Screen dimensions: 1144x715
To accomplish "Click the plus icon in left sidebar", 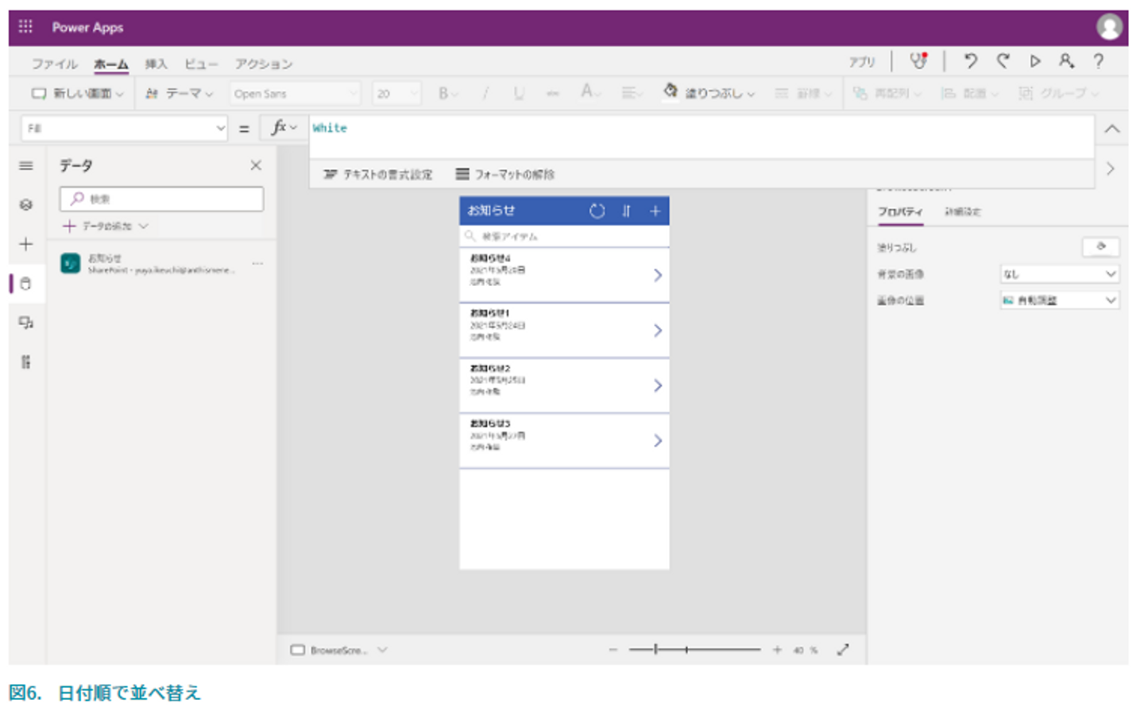I will pos(26,244).
